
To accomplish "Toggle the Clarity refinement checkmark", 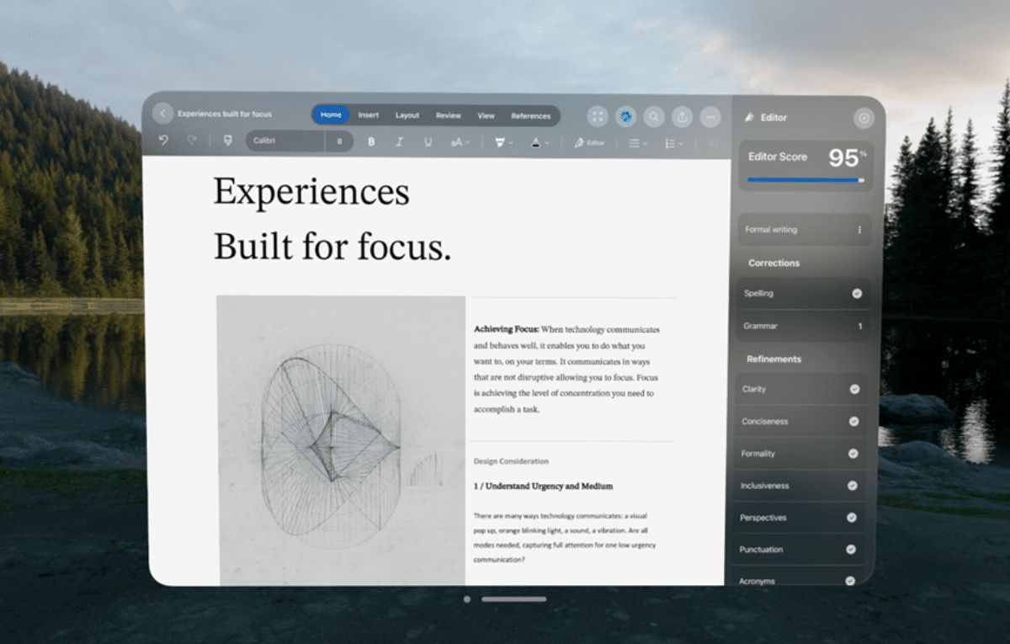I will (854, 389).
